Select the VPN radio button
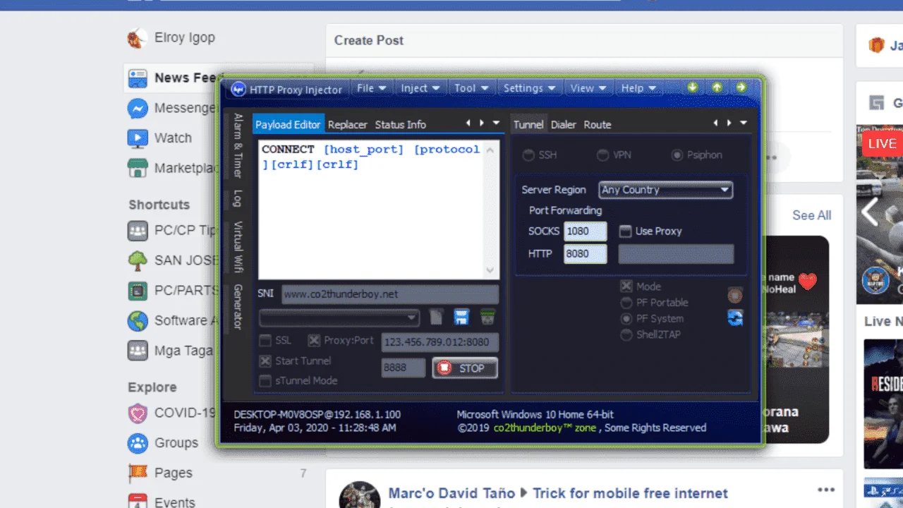Screen dimensions: 903x508 602,155
